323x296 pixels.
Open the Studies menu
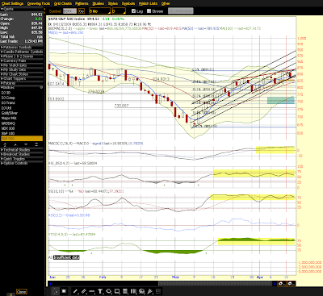point(98,3)
